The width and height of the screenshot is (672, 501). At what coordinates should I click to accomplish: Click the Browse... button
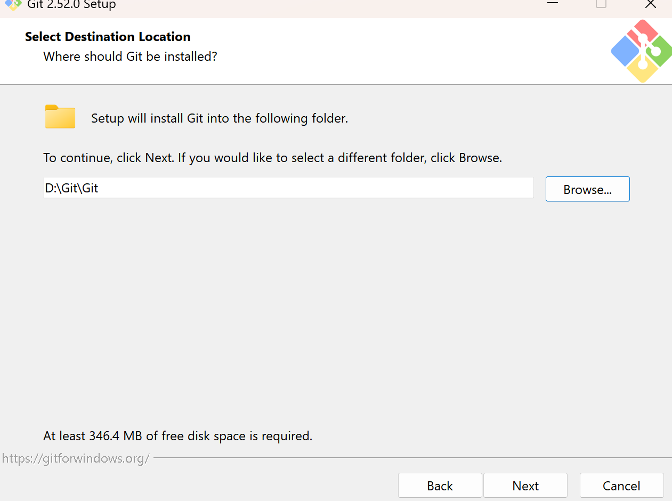point(587,189)
